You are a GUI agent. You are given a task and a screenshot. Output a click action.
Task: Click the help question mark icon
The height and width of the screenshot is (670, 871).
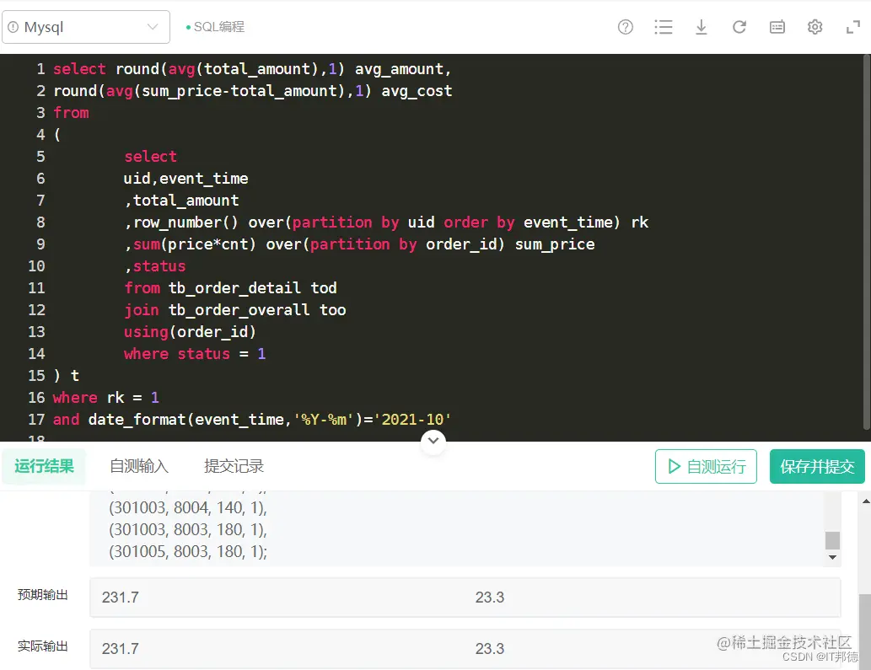626,27
